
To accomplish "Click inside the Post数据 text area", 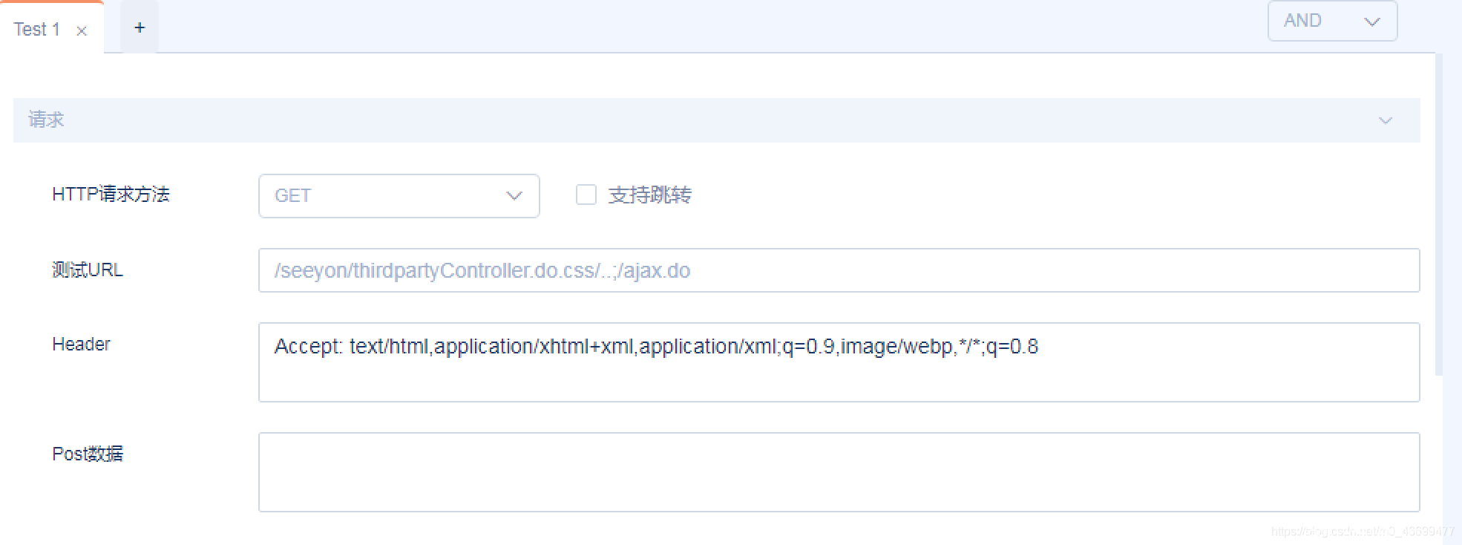I will click(839, 472).
